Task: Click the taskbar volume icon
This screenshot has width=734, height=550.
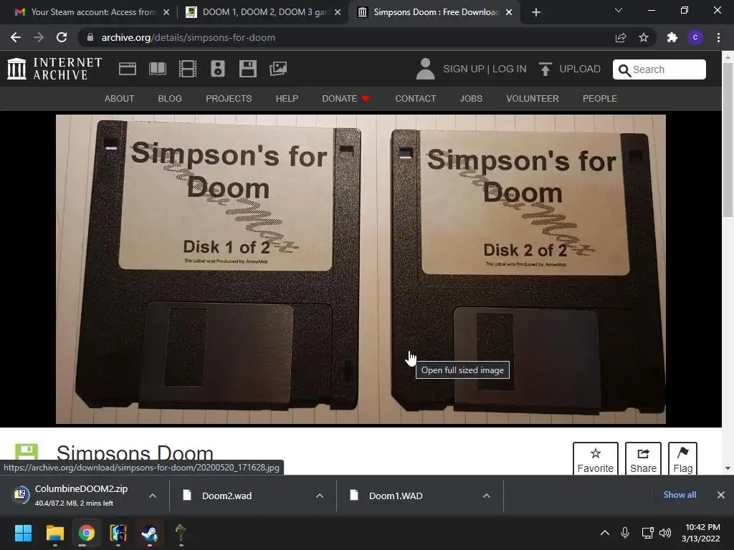Action: click(x=664, y=533)
